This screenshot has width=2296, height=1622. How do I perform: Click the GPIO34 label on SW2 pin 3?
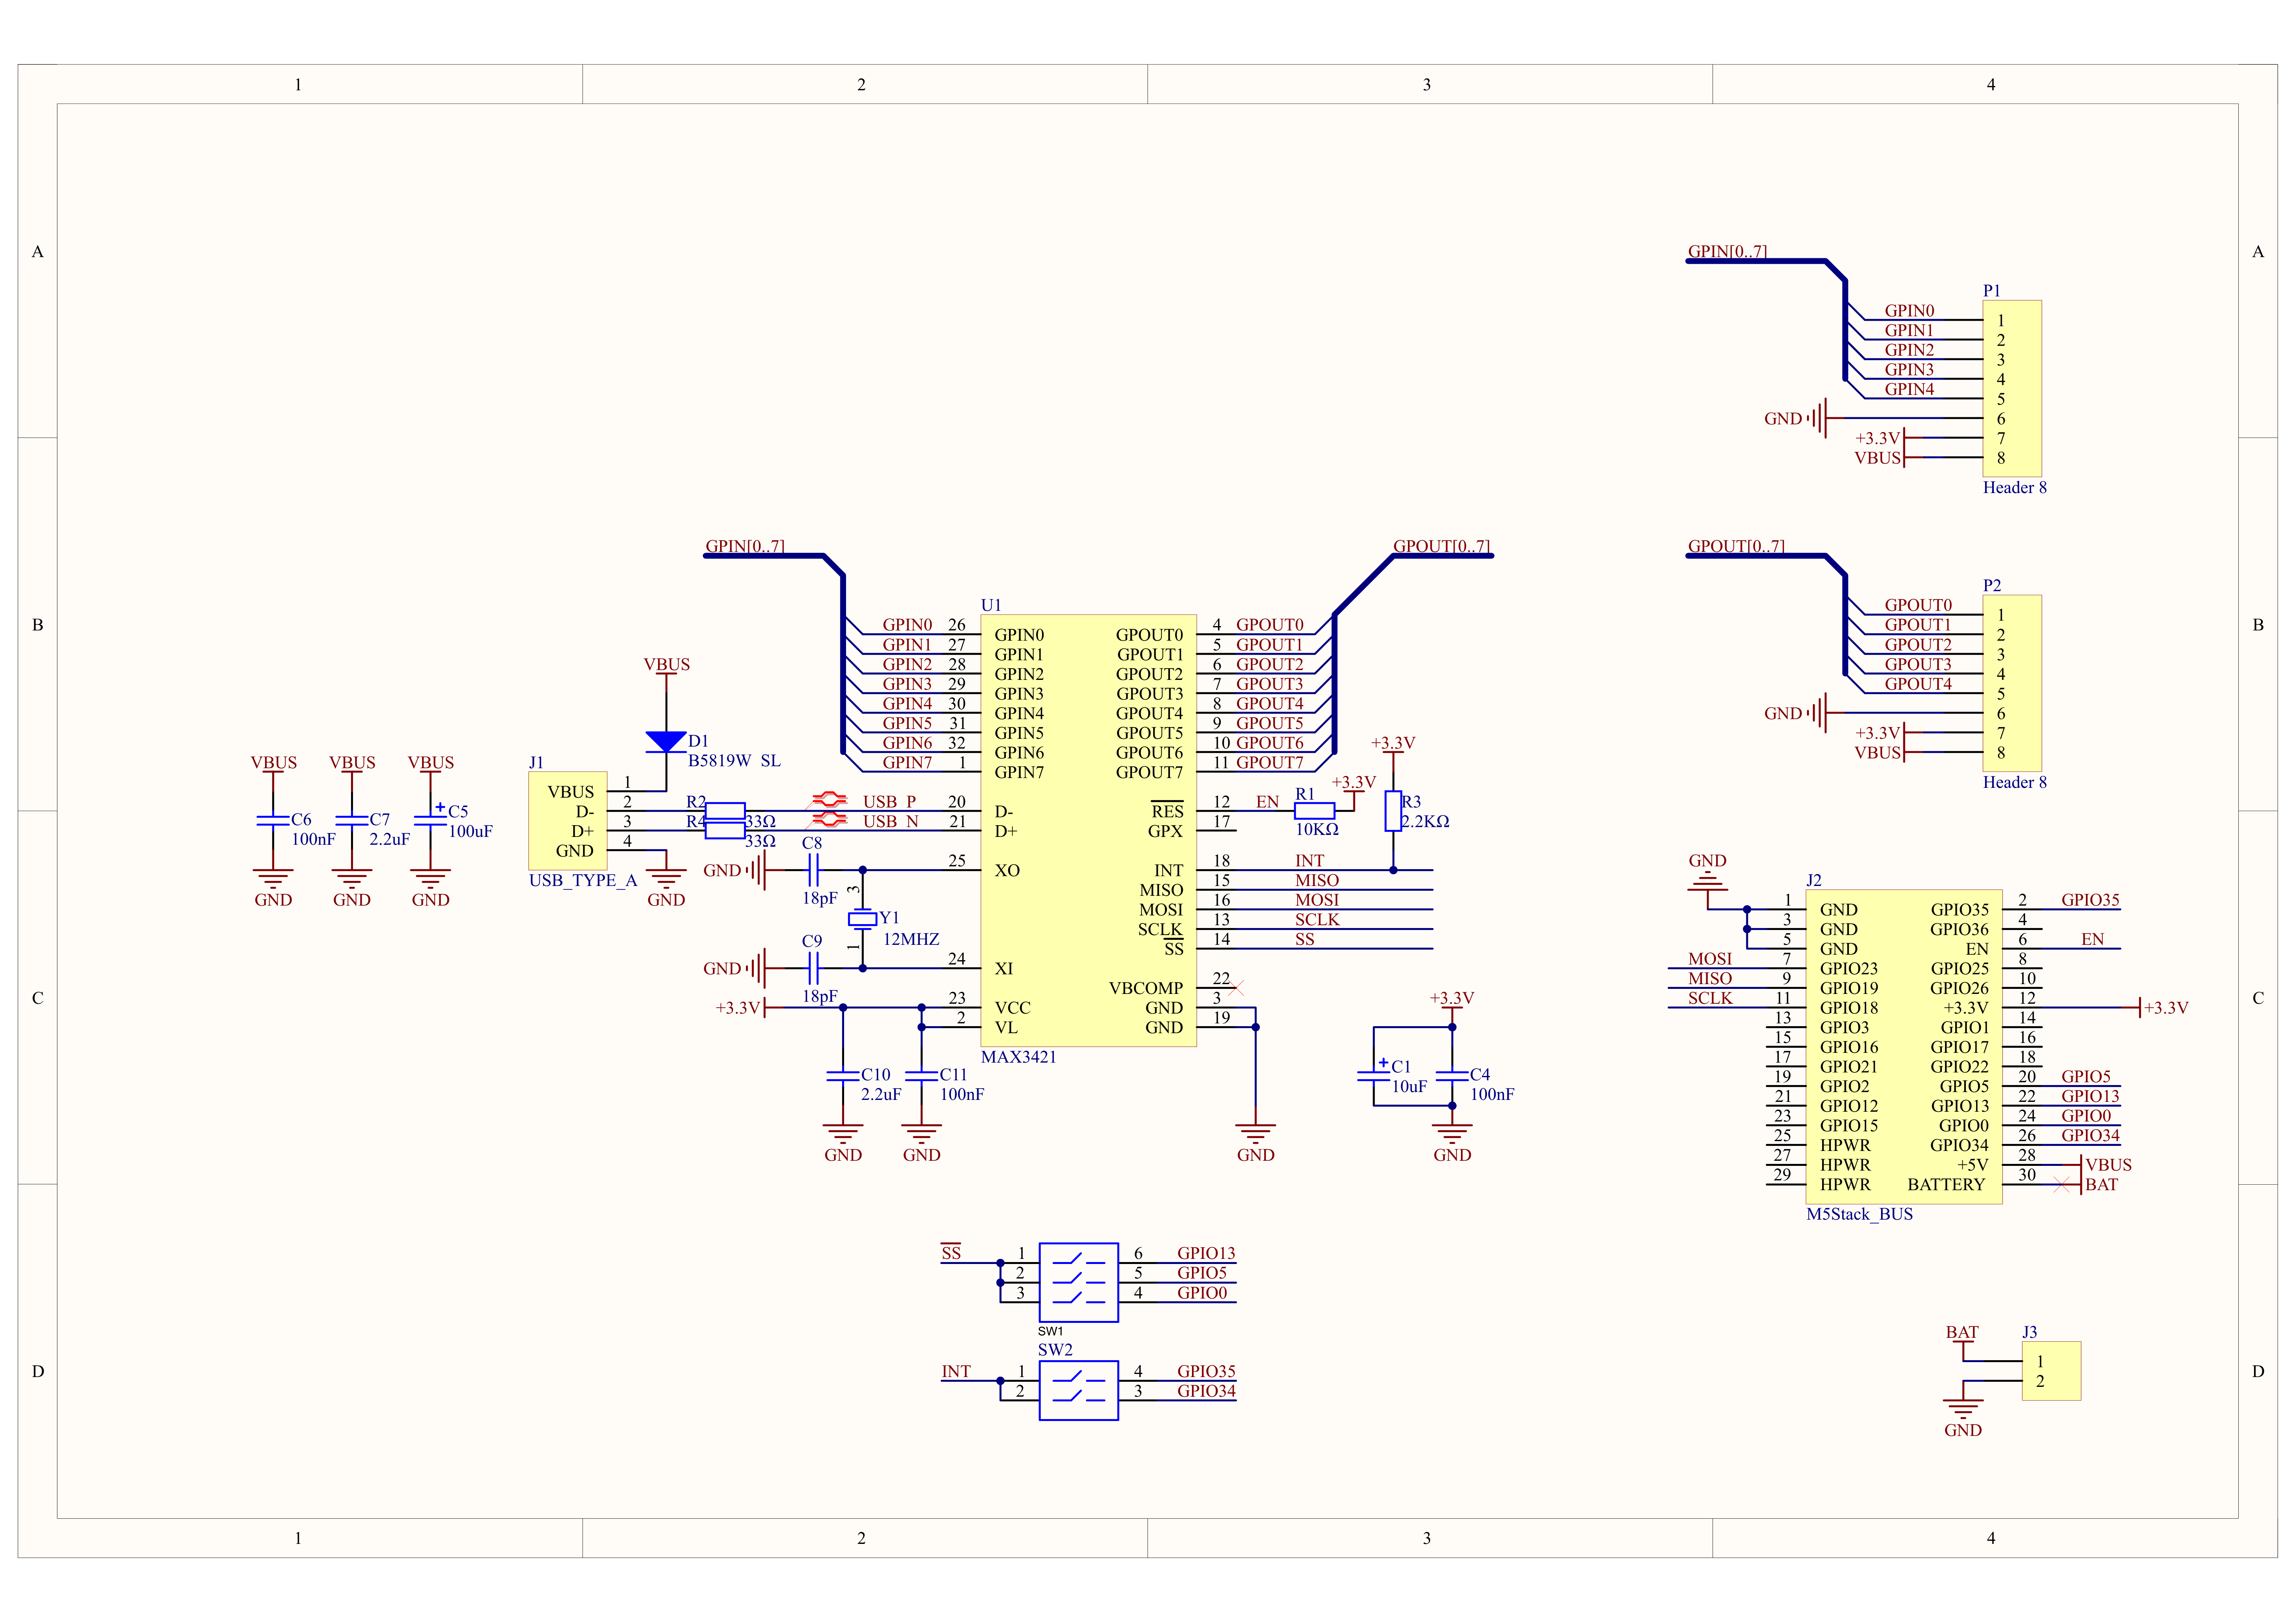click(1206, 1391)
